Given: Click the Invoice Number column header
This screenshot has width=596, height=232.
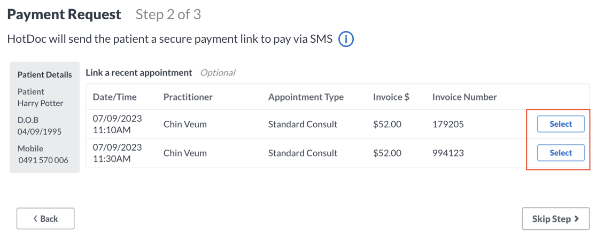Looking at the screenshot, I should coord(465,97).
